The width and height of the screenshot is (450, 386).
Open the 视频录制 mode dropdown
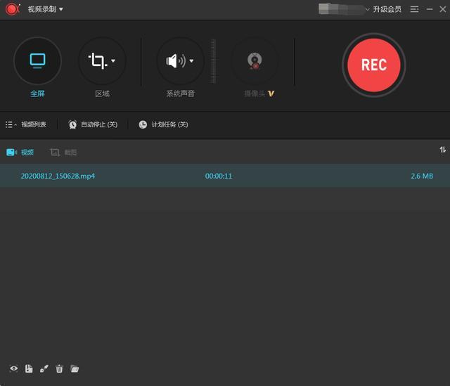coord(45,9)
